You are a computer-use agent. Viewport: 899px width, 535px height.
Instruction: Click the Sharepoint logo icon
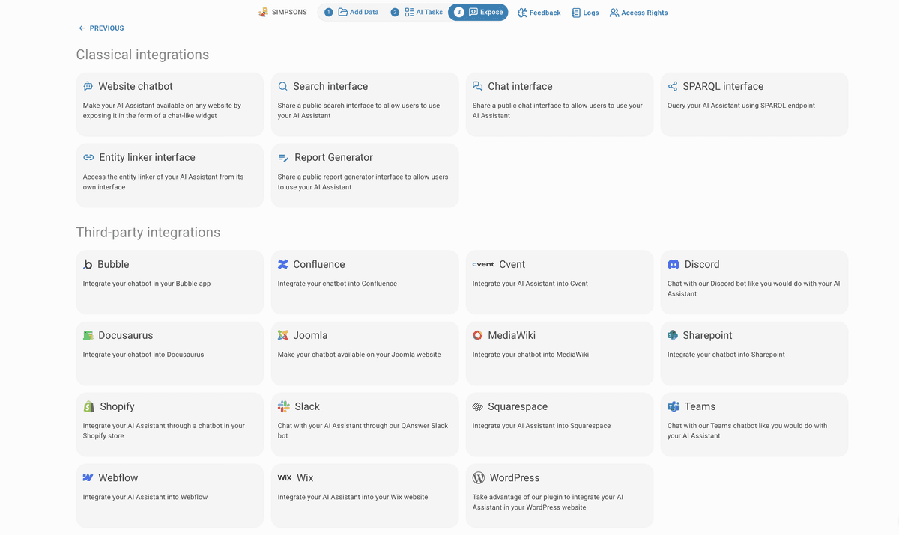(673, 335)
